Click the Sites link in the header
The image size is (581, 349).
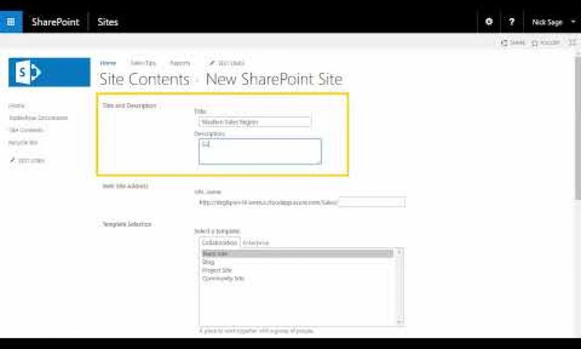[107, 22]
